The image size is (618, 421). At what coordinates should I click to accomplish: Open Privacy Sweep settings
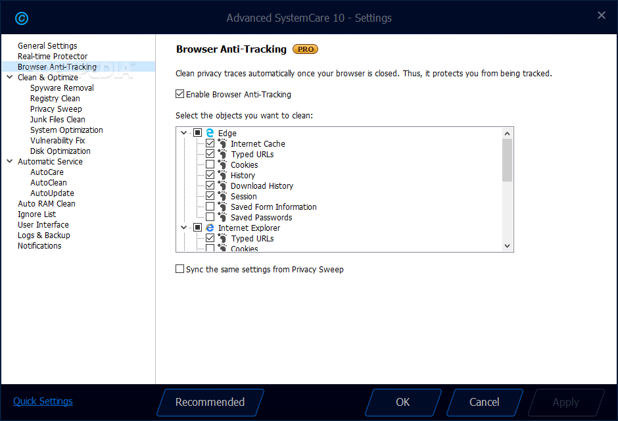[x=56, y=109]
